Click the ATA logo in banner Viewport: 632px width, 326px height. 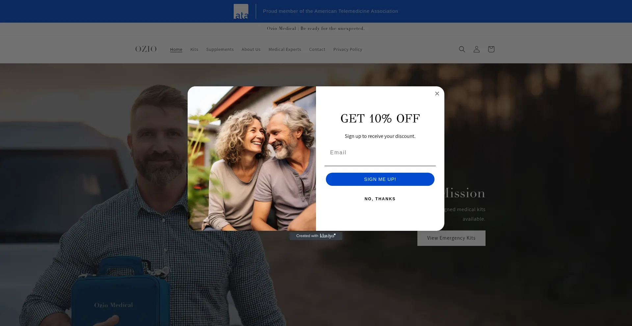[241, 11]
